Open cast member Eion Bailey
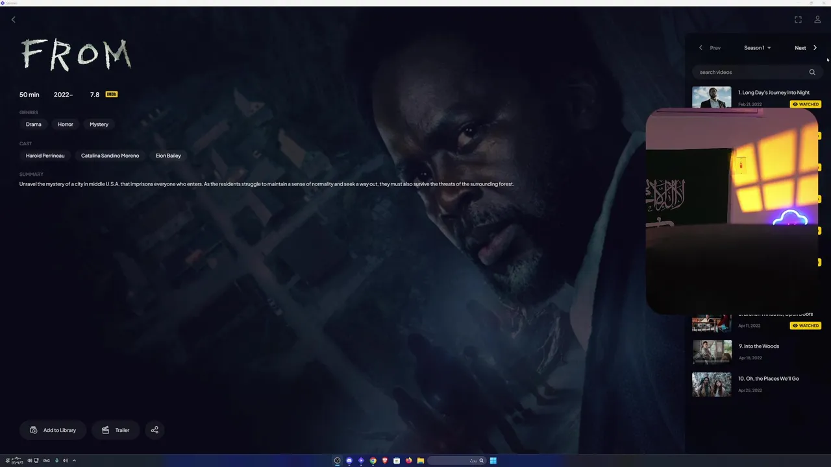The height and width of the screenshot is (467, 831). click(168, 156)
